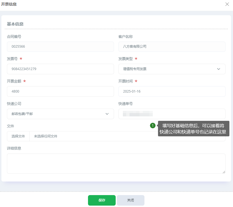Save the invoice with the 保存 button

click(102, 200)
